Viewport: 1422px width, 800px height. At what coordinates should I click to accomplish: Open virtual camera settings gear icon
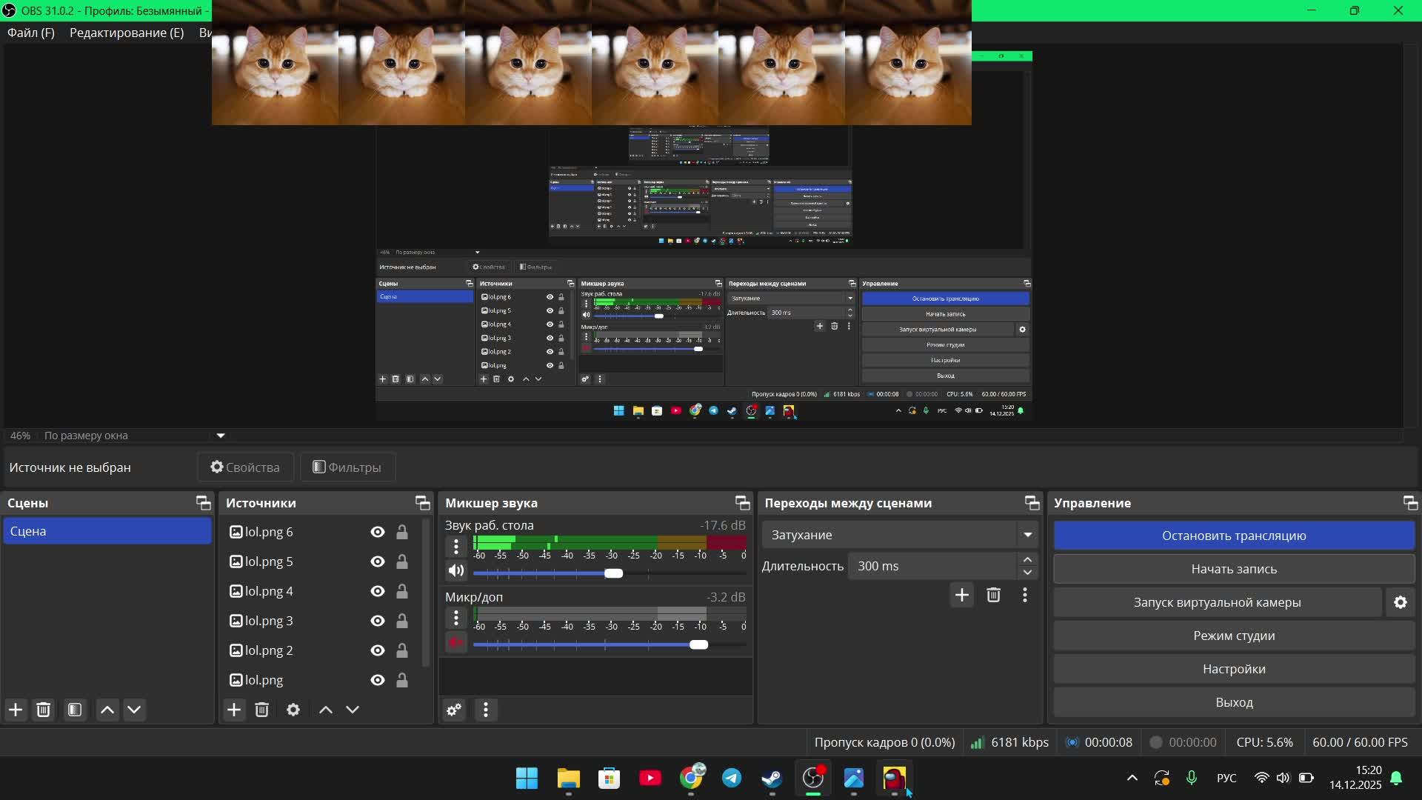pyautogui.click(x=1400, y=602)
